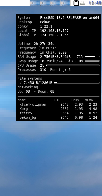The height and width of the screenshot is (196, 102).
Task: Click the CPU% column header
Action: coord(75,100)
